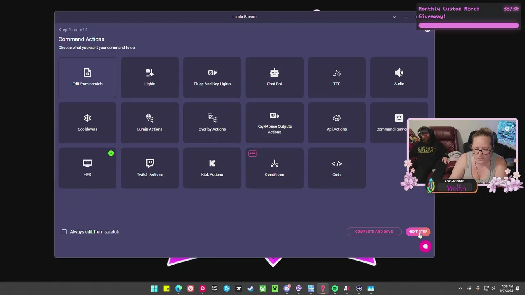The width and height of the screenshot is (525, 295).
Task: Select Lumia Actions tile
Action: pyautogui.click(x=150, y=123)
